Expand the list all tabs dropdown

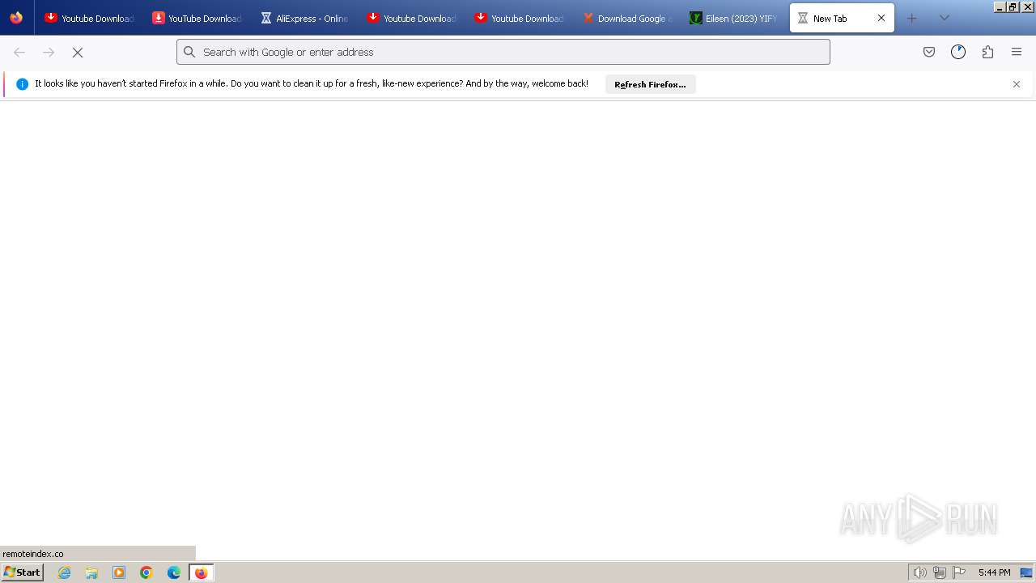click(x=944, y=18)
